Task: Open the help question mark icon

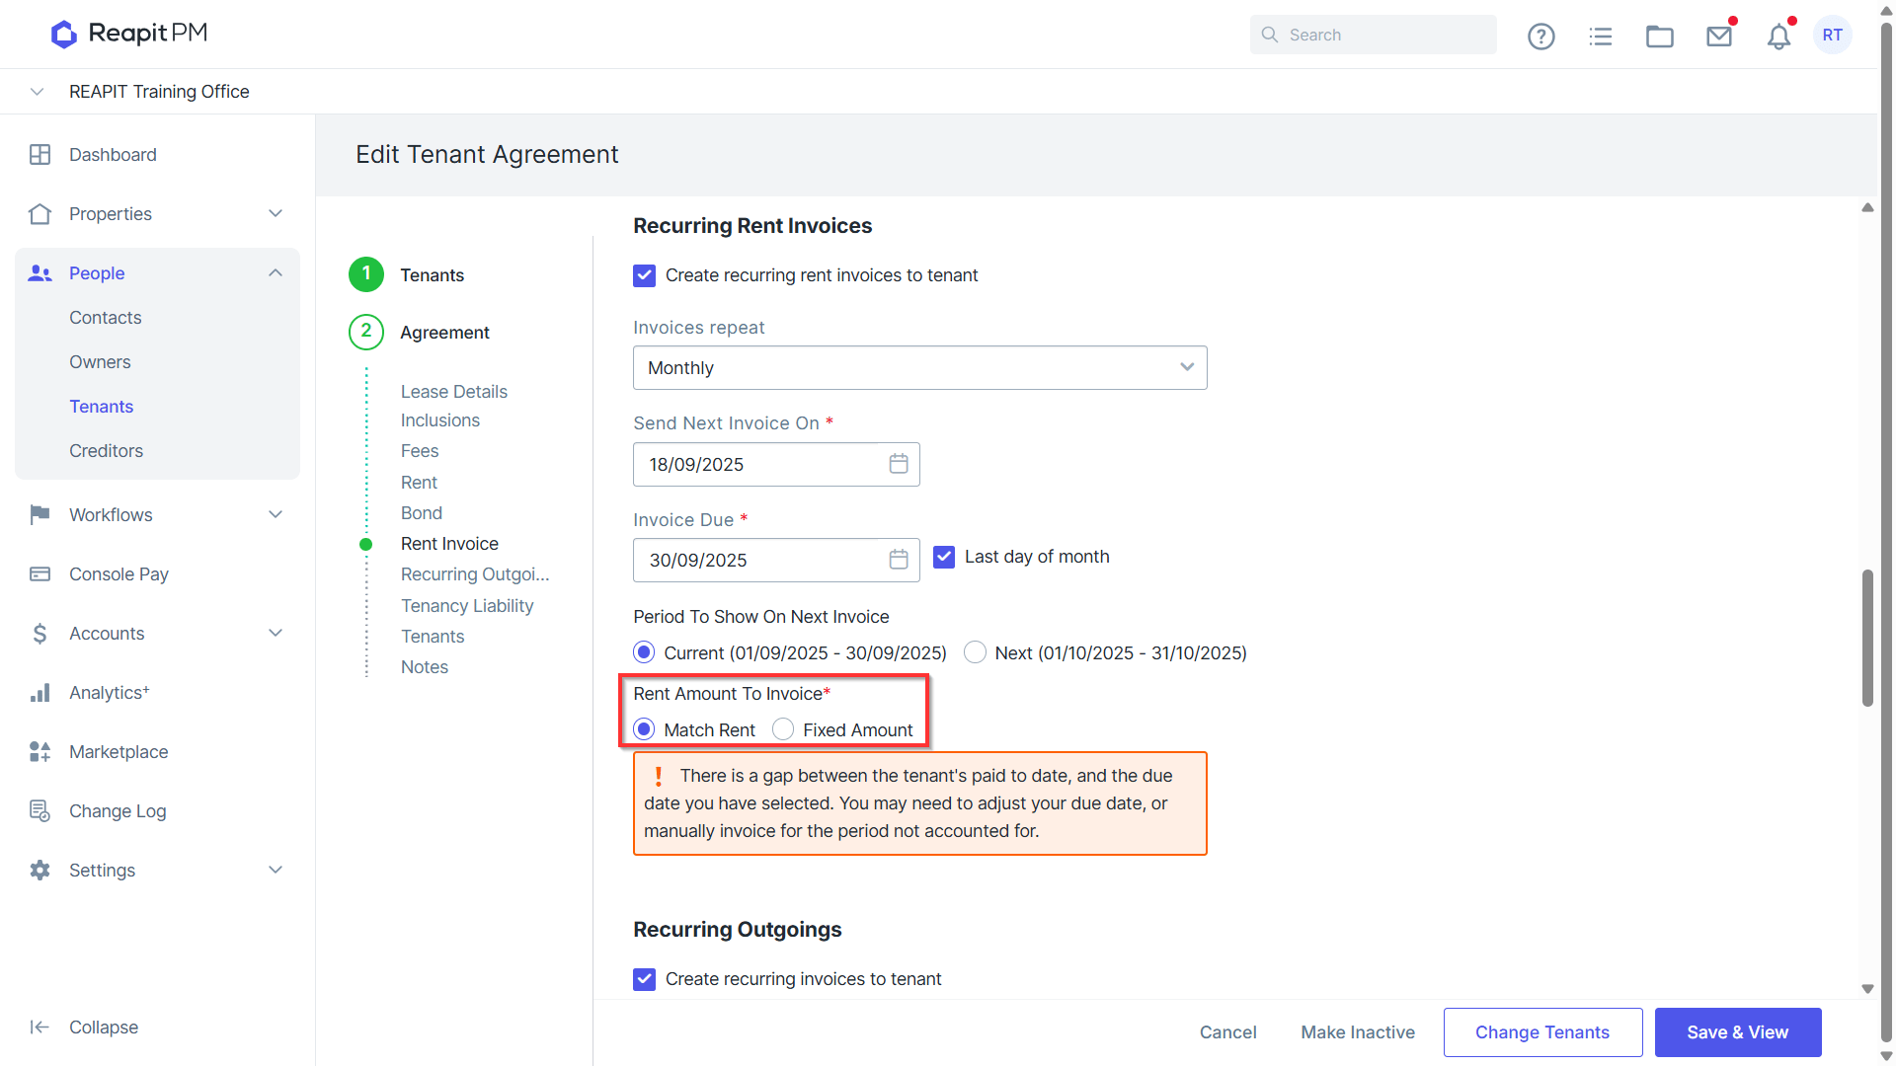Action: (1540, 36)
